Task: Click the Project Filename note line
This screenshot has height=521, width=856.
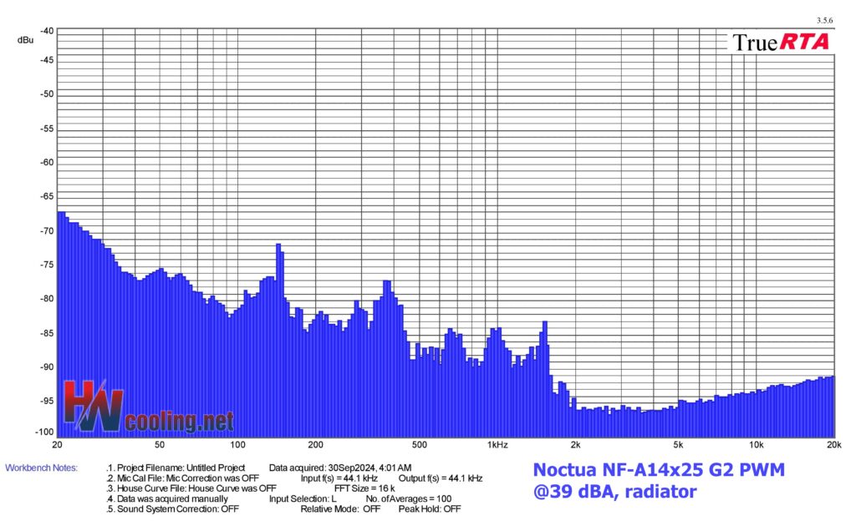Action: click(176, 468)
